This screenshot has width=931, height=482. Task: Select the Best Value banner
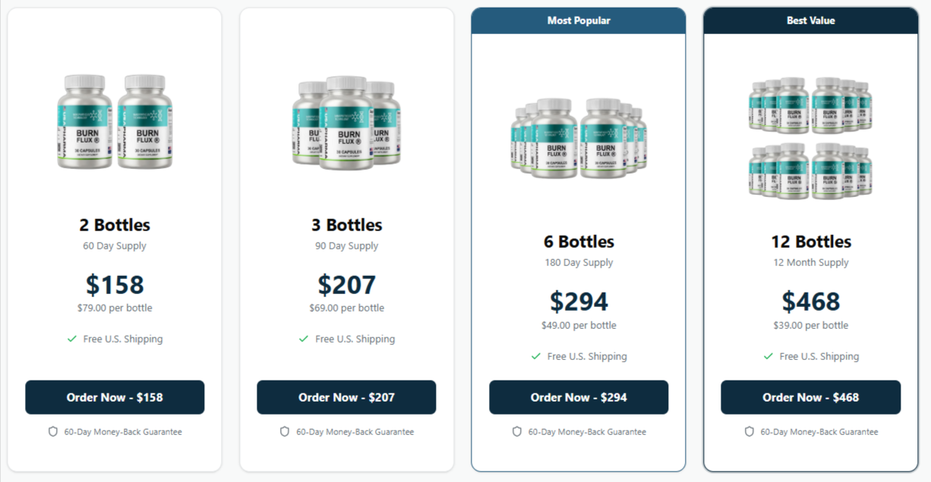810,20
